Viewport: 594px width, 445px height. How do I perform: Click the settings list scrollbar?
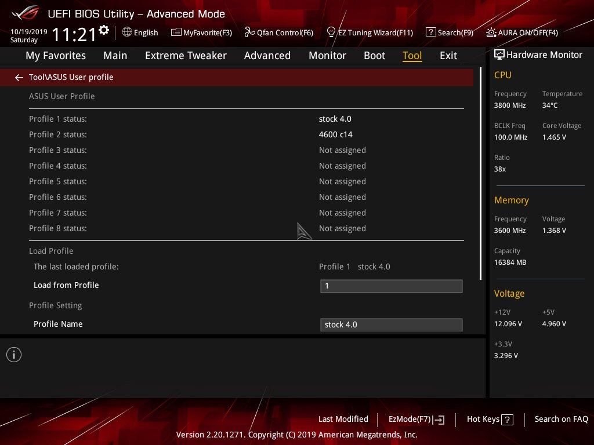click(480, 174)
